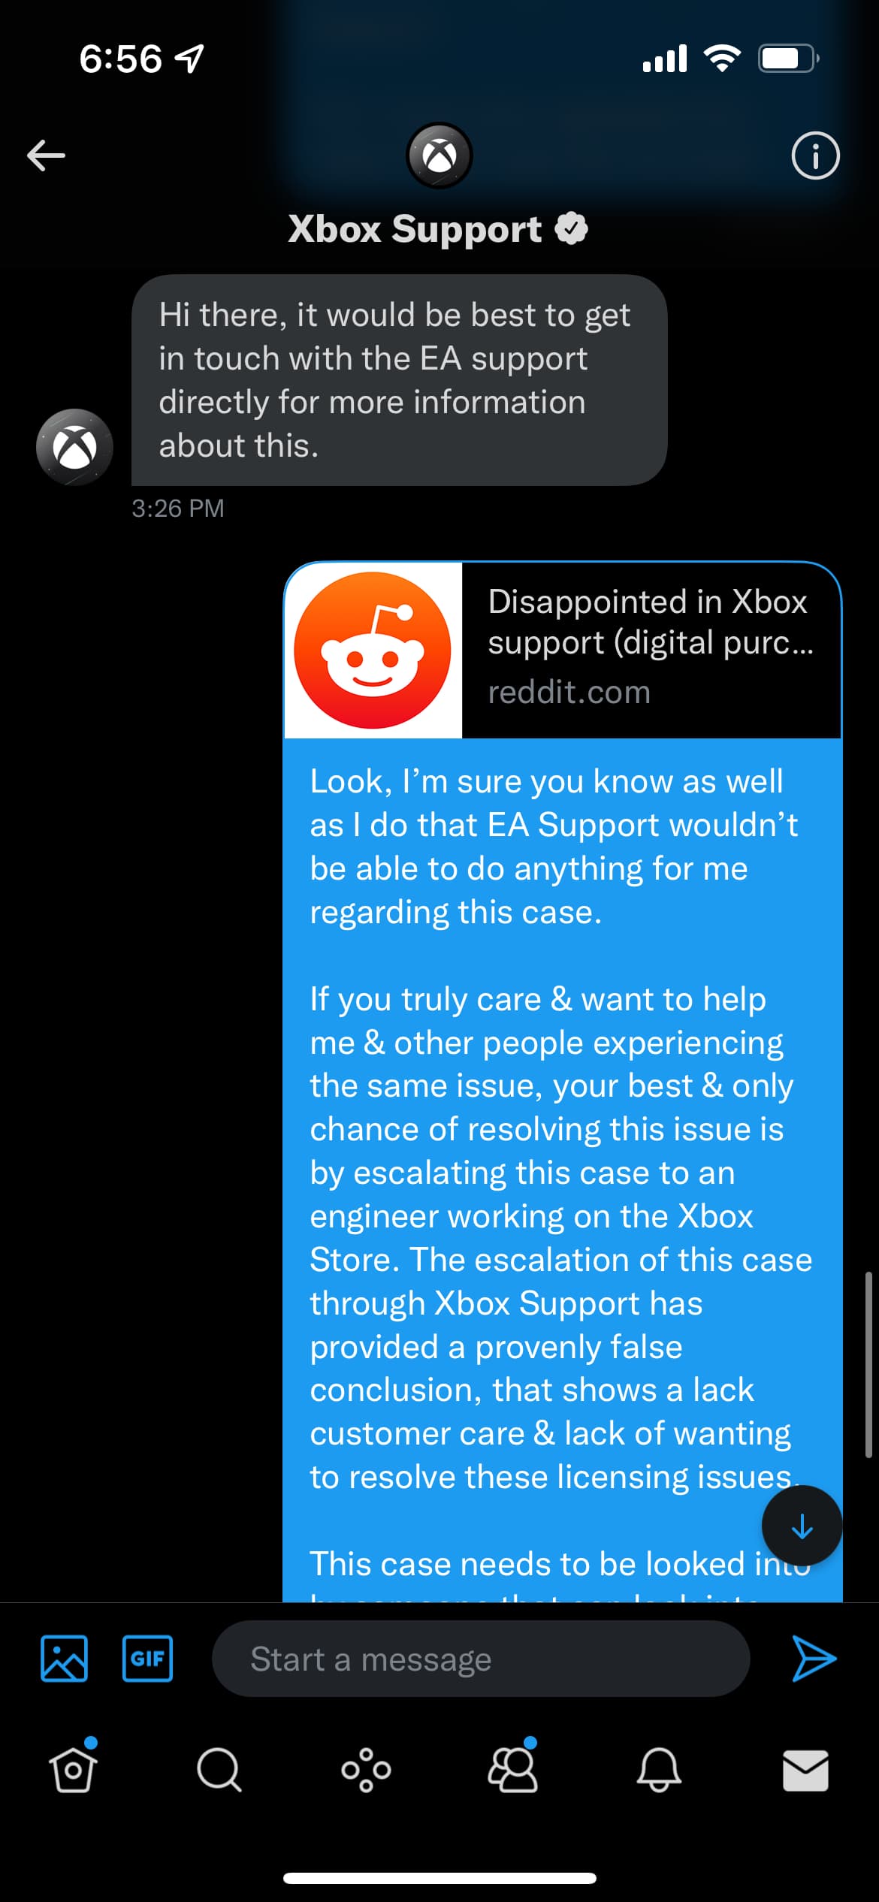Open the GIF picker
Viewport: 879px width, 1902px height.
click(147, 1658)
